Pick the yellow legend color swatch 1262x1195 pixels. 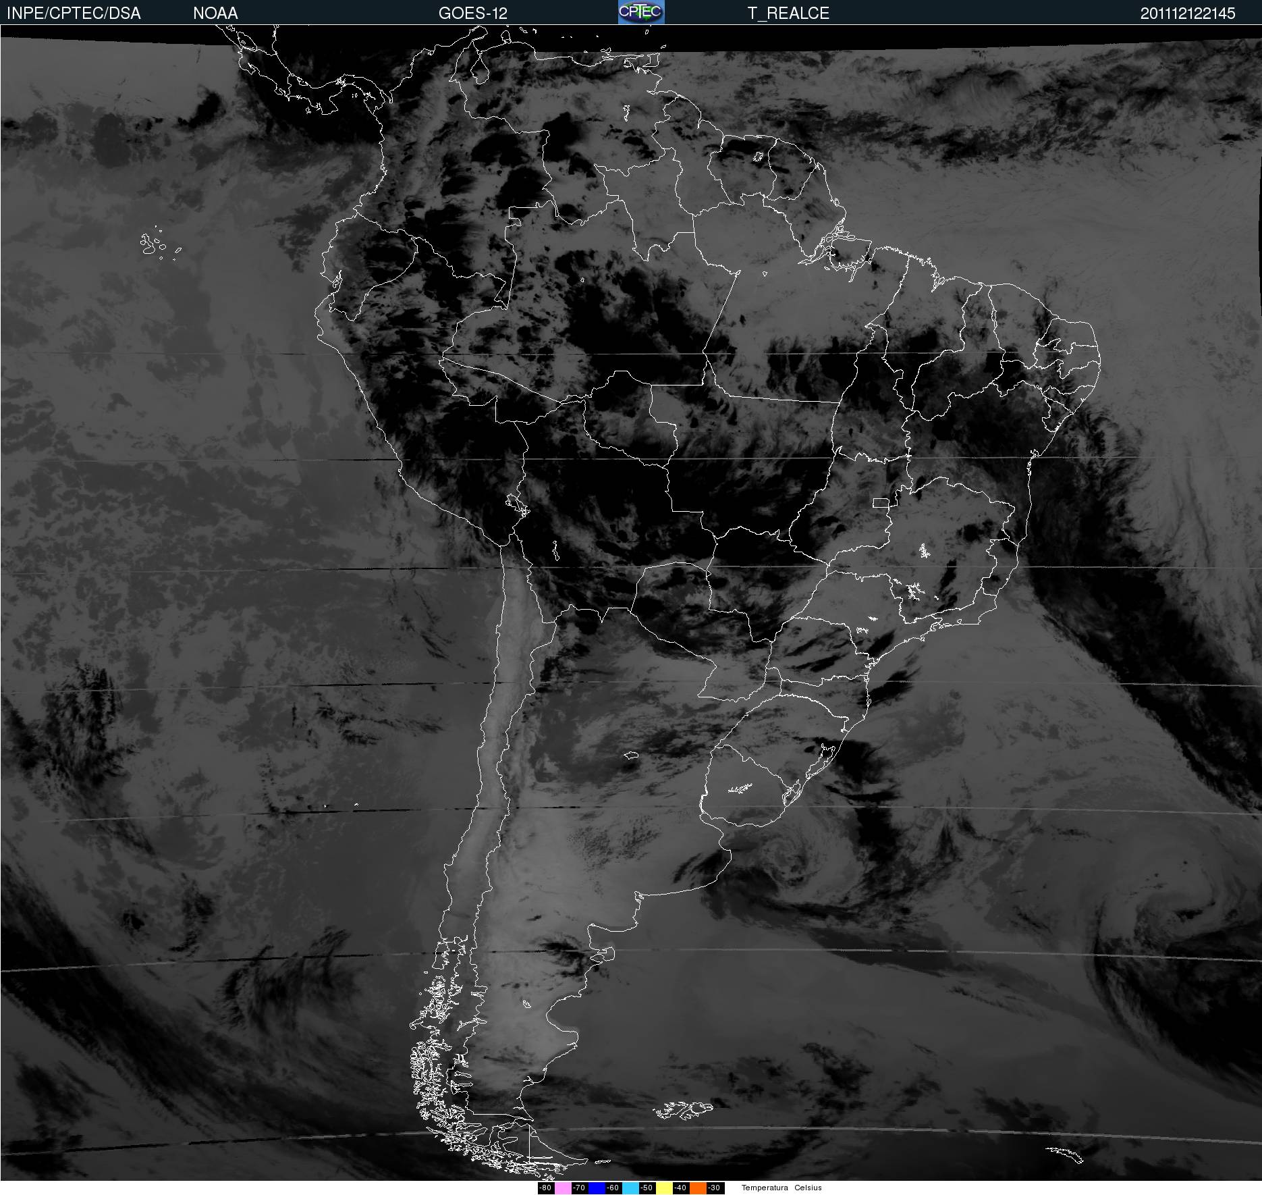(664, 1188)
